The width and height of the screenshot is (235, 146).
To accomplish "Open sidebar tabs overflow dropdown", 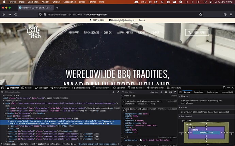I will [234, 92].
